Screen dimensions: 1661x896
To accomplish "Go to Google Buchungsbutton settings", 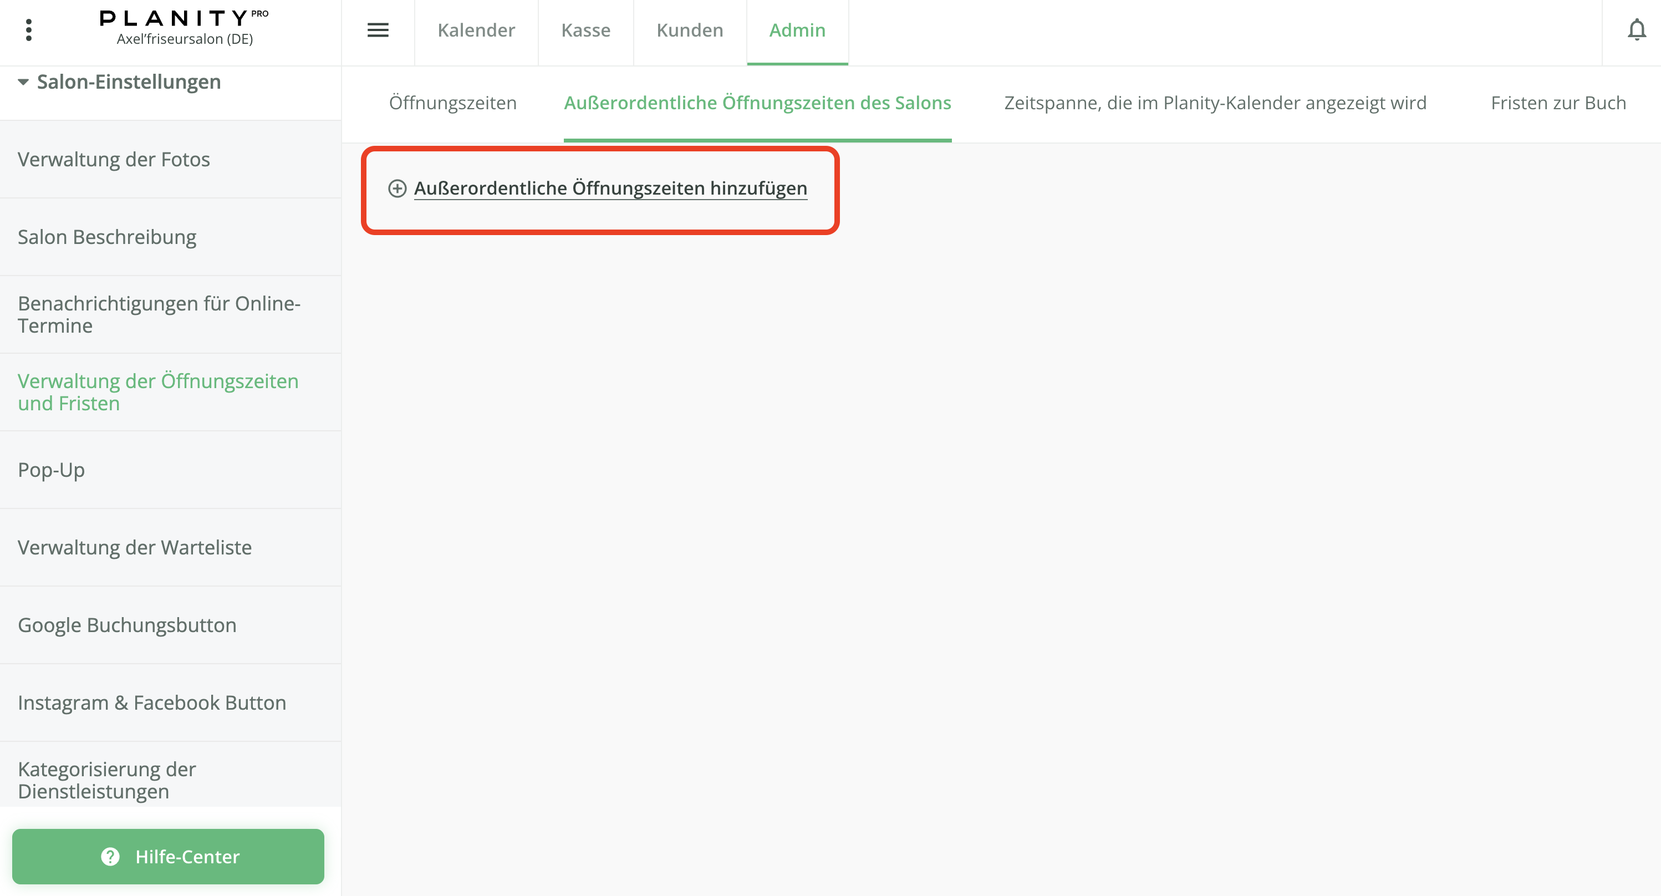I will [127, 624].
